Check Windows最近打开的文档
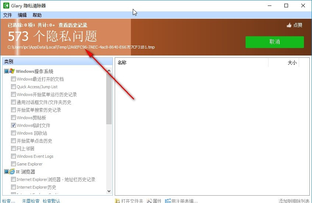Image resolution: width=312 pixels, height=203 pixels. (13, 79)
